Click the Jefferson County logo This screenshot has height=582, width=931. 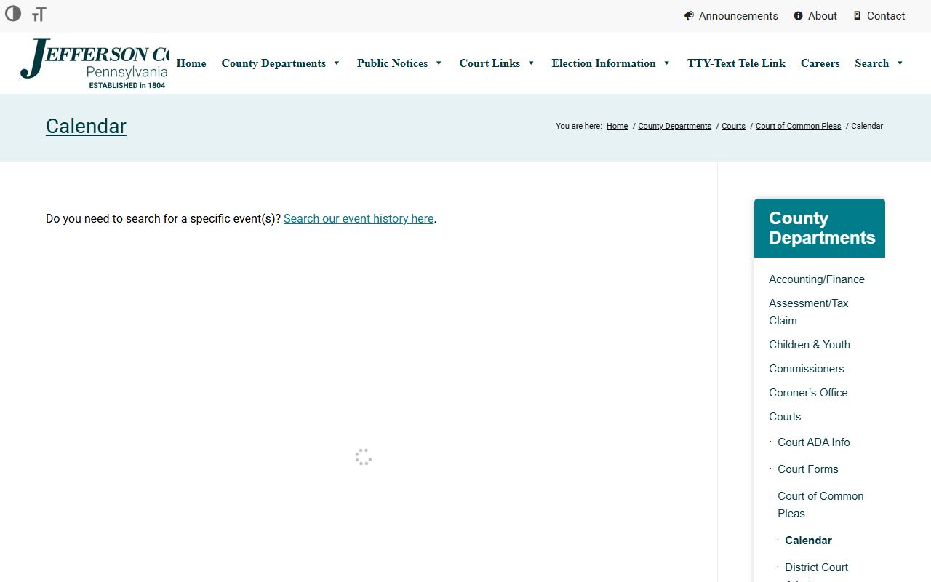click(95, 63)
